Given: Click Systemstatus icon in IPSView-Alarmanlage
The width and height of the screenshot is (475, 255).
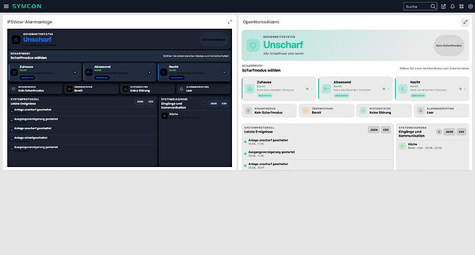Looking at the screenshot, I should coord(125,89).
